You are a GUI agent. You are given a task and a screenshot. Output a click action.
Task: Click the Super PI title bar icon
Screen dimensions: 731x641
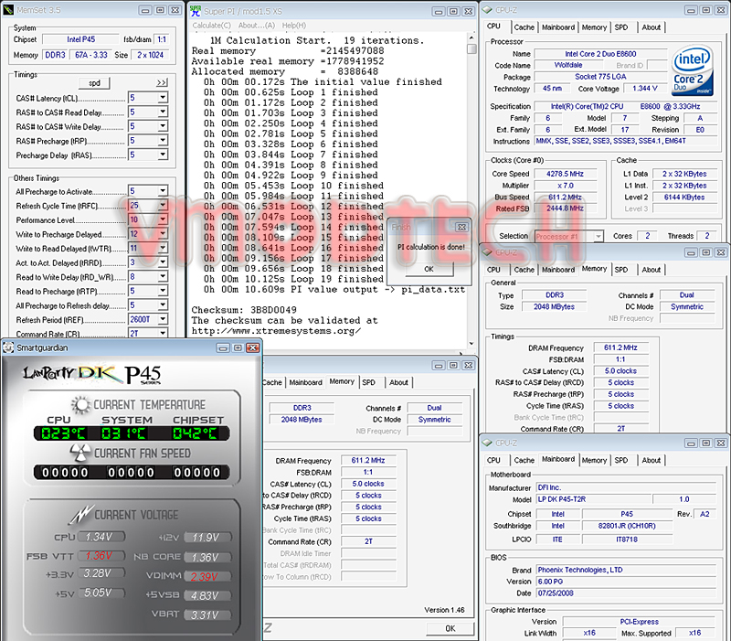tap(196, 11)
